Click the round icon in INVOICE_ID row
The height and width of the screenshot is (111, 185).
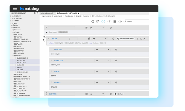pos(116,50)
